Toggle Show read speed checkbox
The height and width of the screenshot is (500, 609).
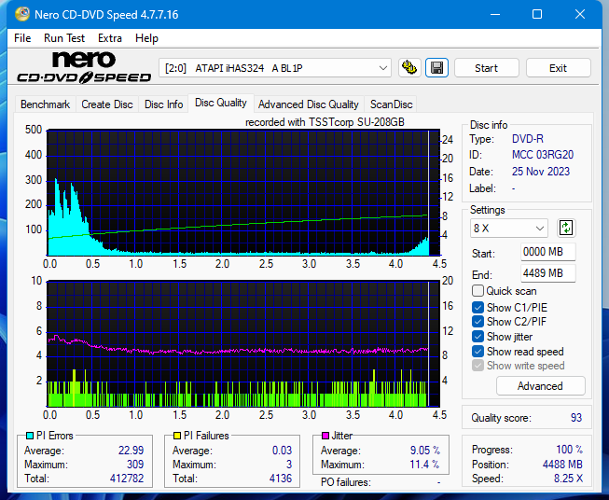pyautogui.click(x=478, y=351)
